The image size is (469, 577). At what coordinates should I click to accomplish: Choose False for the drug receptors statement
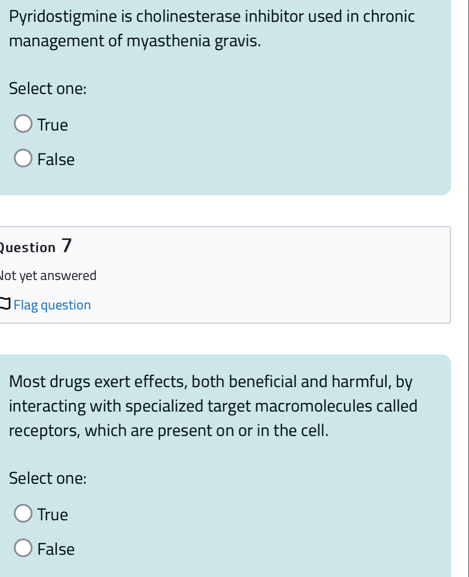tap(23, 549)
